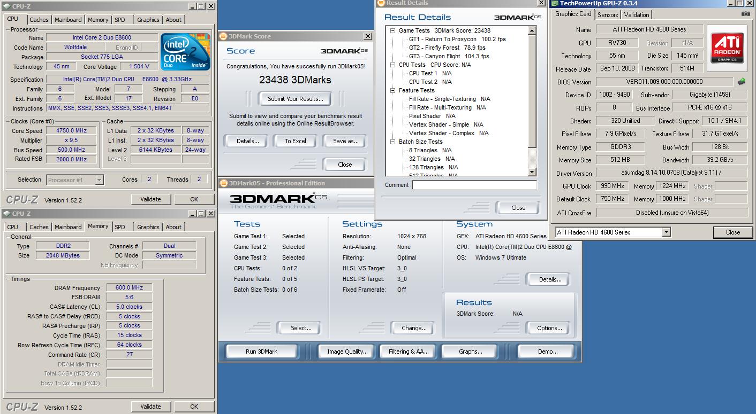756x414 pixels.
Task: Click the Graphs button
Action: (471, 351)
